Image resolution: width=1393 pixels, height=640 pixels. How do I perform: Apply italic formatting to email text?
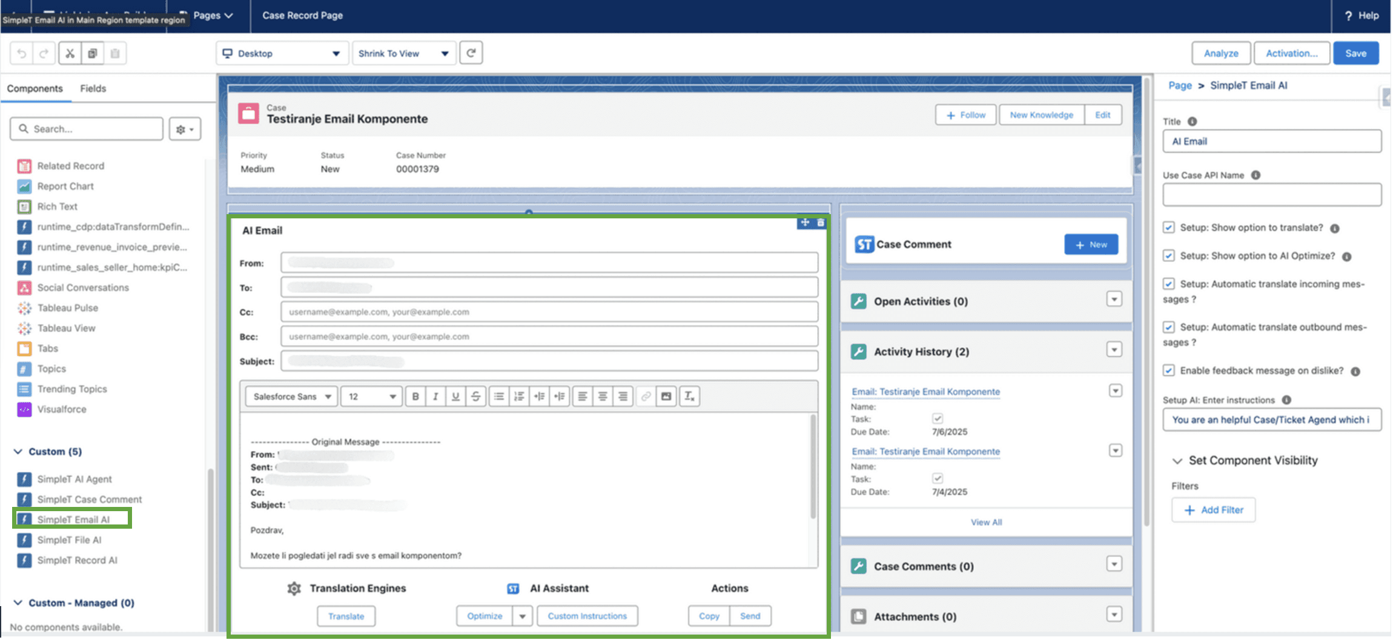[435, 396]
